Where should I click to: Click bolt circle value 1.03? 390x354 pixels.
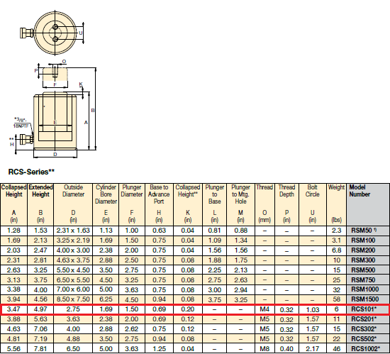313,310
